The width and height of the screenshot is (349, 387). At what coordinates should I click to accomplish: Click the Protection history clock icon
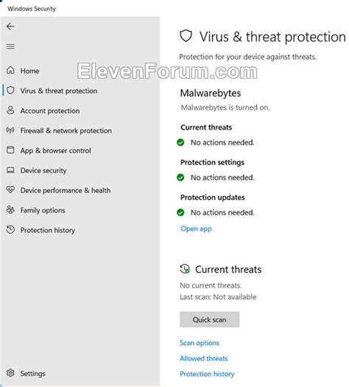pos(10,229)
